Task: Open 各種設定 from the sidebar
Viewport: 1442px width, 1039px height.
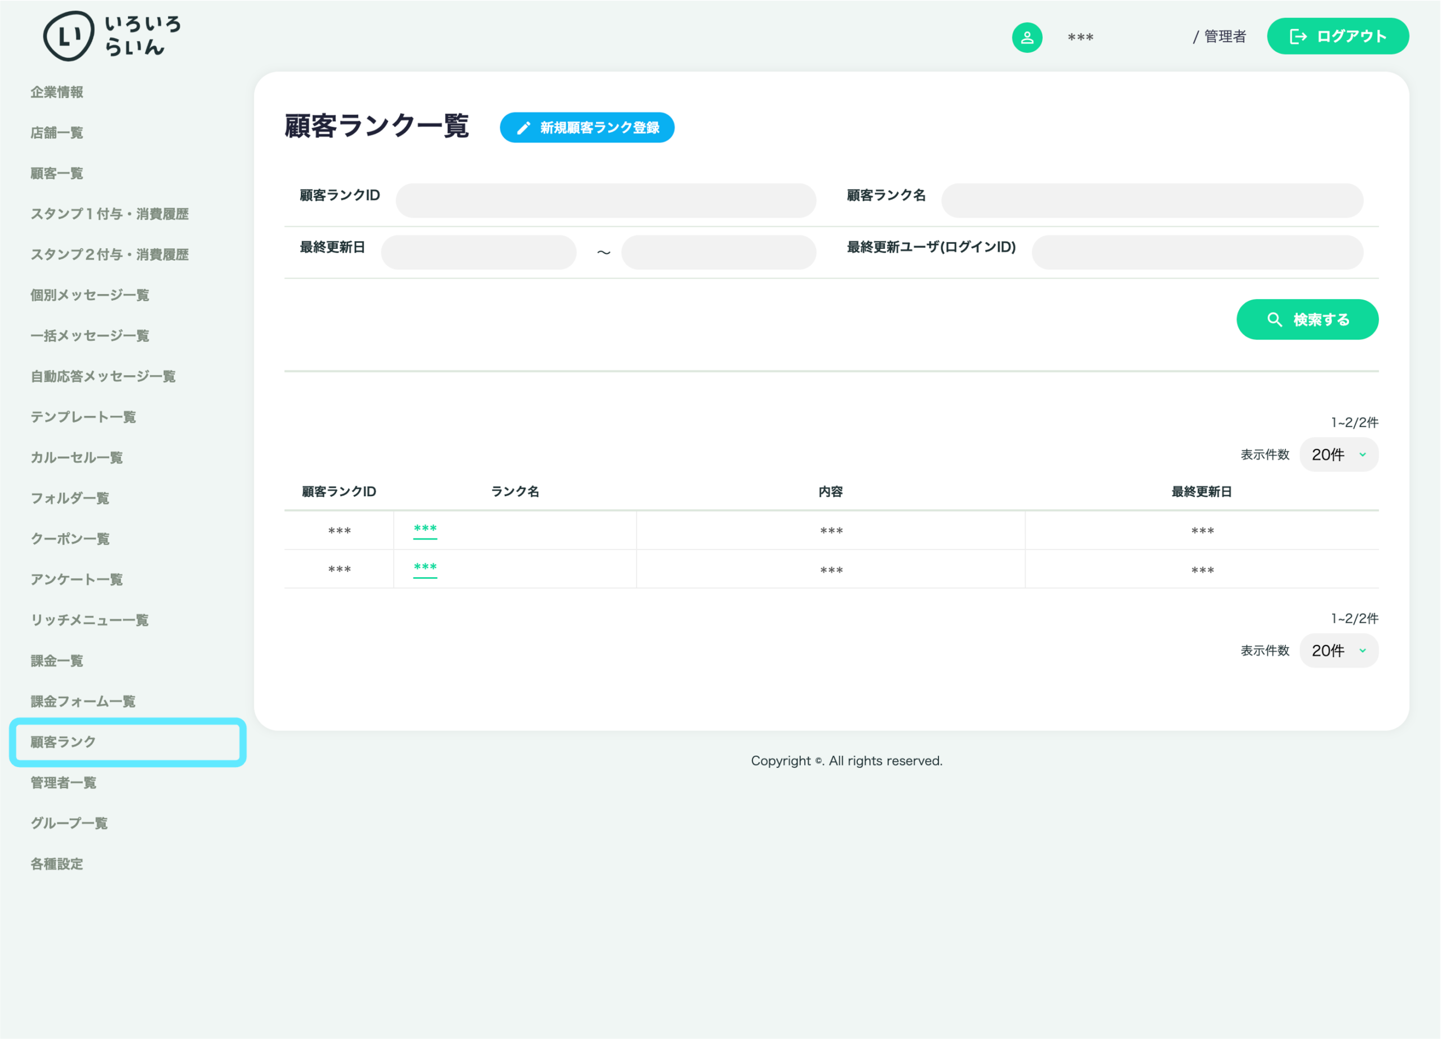Action: click(57, 864)
